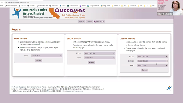
Task: Open the SEIS FTP bookmark
Action: (x=22, y=6)
